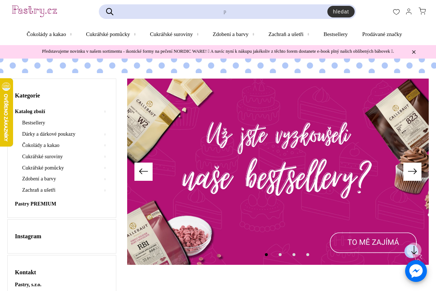This screenshot has height=291, width=436.
Task: Show the previous banner slide arrow
Action: coord(144,172)
